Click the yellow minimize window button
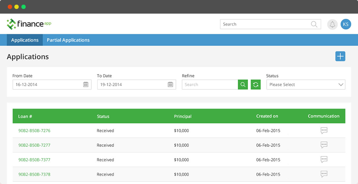Screen dimensions: 358x184 point(17,7)
